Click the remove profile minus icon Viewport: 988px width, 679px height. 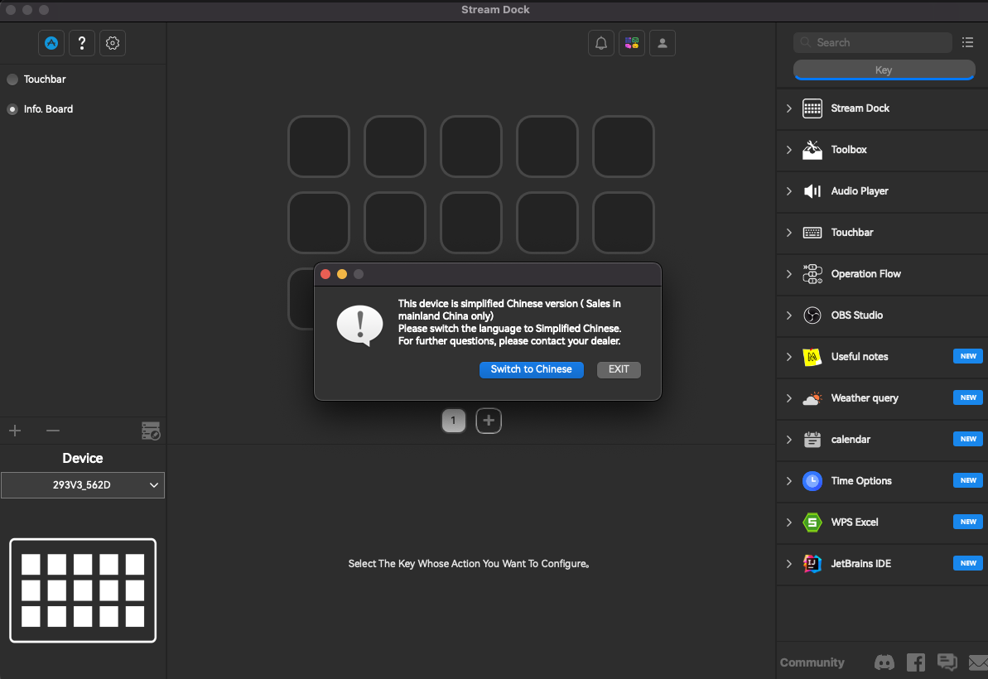(x=53, y=431)
